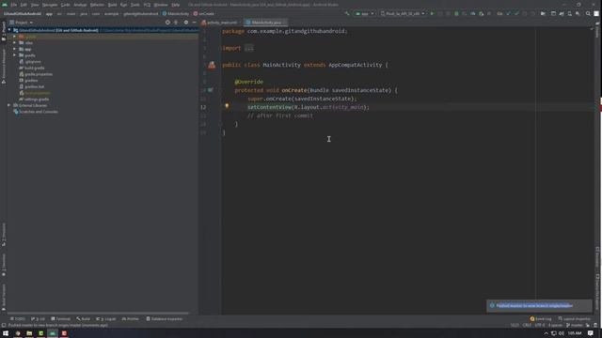Select Scratches and Consoles item
Screen dimensions: 602x338
[x=36, y=112]
